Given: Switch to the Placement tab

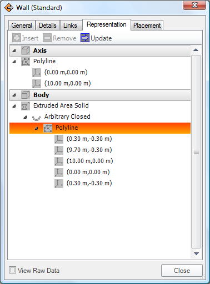Looking at the screenshot, I should click(147, 26).
